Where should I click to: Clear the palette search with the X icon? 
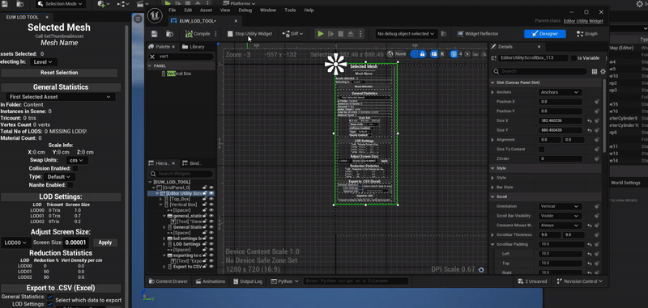coord(152,57)
